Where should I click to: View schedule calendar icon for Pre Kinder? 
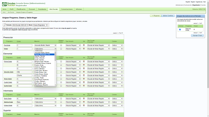84,45
